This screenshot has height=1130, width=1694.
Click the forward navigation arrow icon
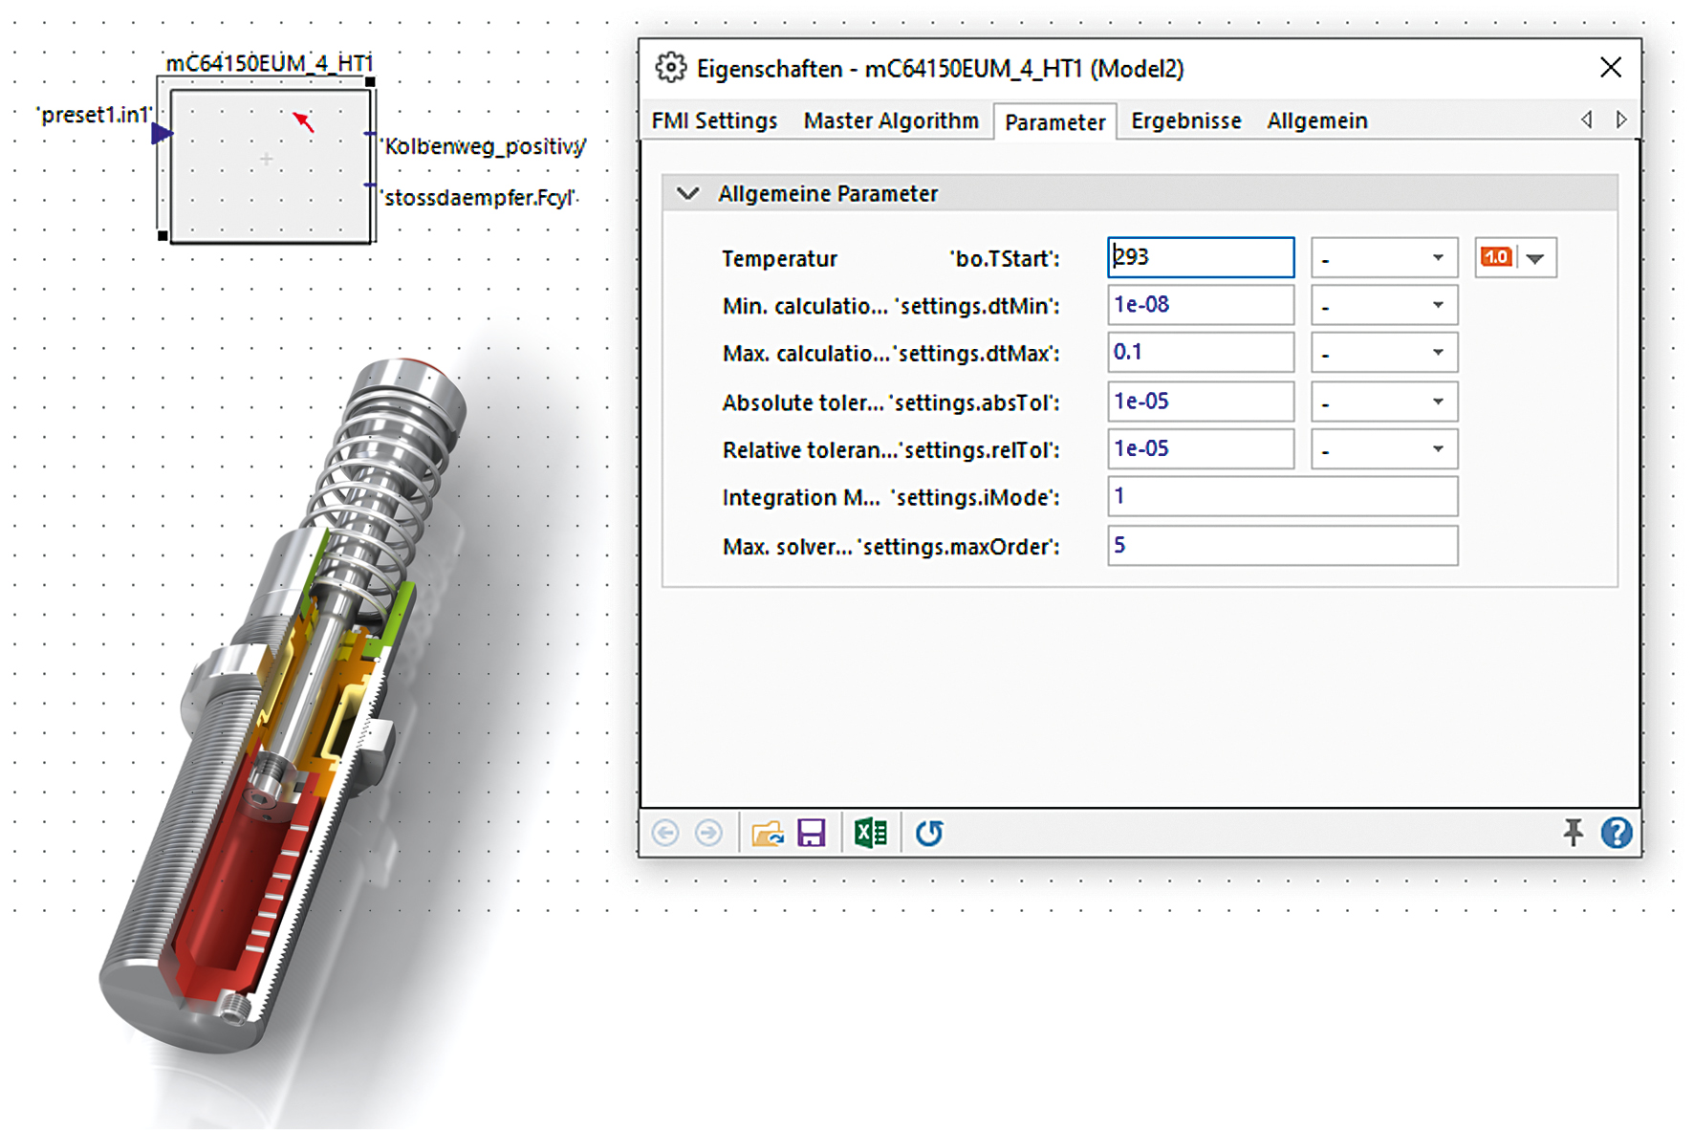pyautogui.click(x=708, y=833)
